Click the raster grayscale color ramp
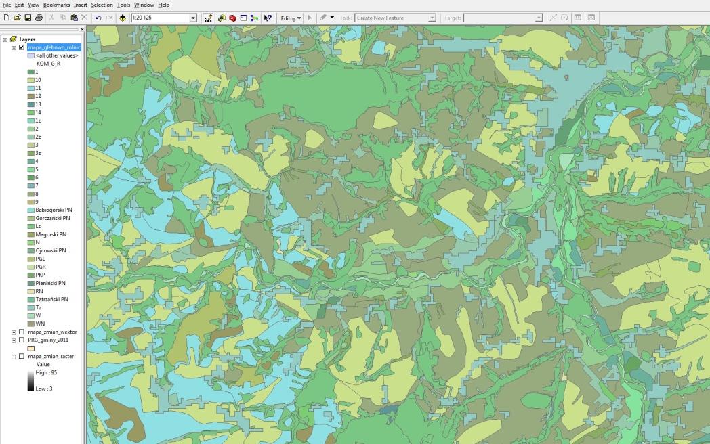The width and height of the screenshot is (710, 444). tap(30, 380)
